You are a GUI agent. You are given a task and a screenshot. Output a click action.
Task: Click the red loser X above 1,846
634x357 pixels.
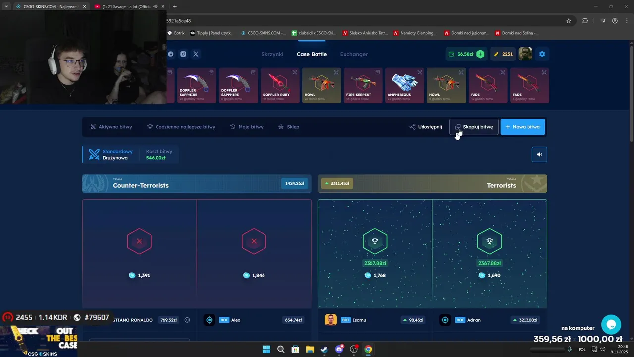254,241
